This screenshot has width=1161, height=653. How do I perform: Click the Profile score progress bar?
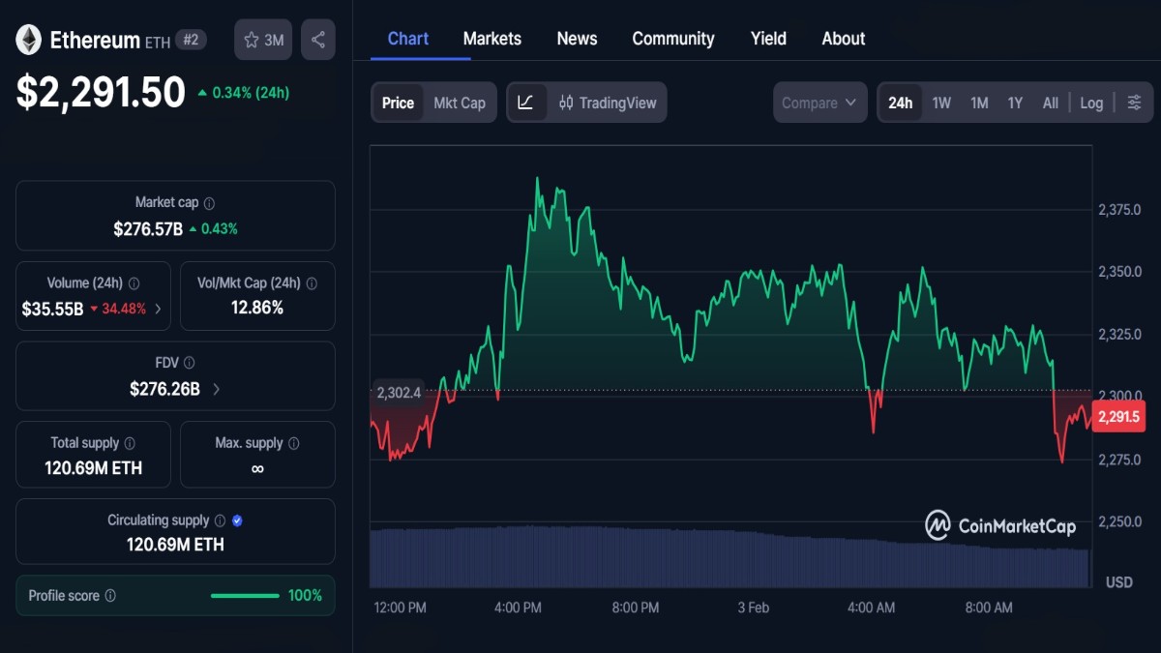[x=245, y=596]
